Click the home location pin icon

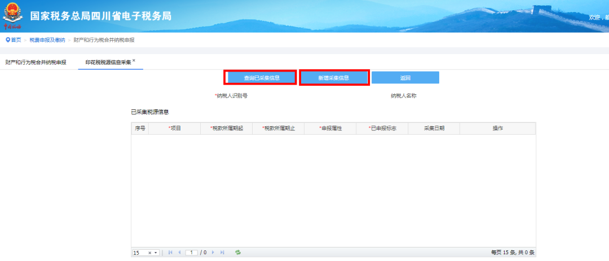(8, 40)
